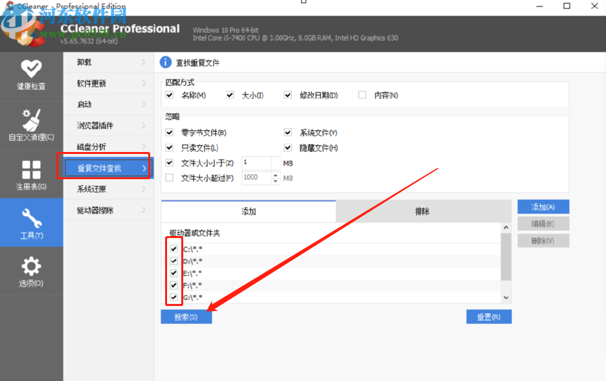Toggle the 隐藏文件(H) ignore checkbox
This screenshot has height=381, width=606.
click(287, 147)
